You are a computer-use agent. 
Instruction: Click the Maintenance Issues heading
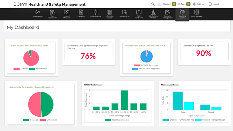click(170, 85)
